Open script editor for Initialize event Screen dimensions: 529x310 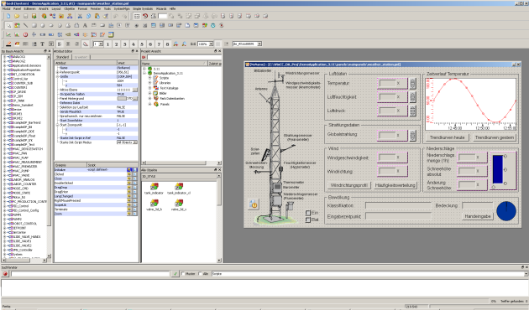(x=128, y=170)
